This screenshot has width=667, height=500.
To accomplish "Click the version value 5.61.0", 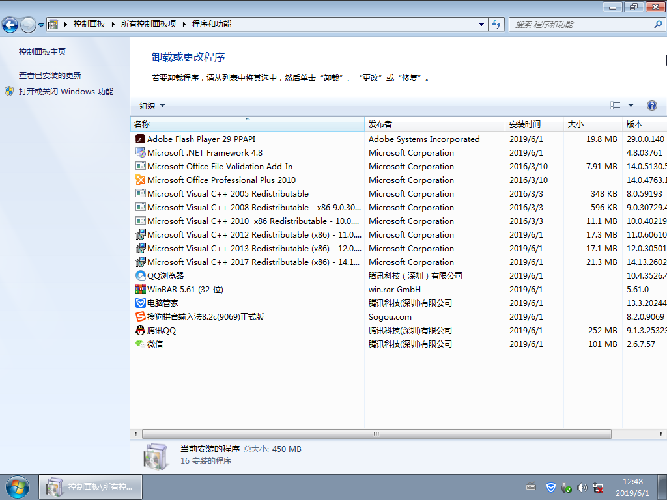I will click(638, 290).
